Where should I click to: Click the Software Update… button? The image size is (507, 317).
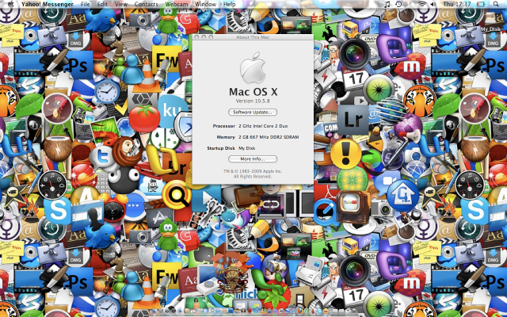(253, 113)
